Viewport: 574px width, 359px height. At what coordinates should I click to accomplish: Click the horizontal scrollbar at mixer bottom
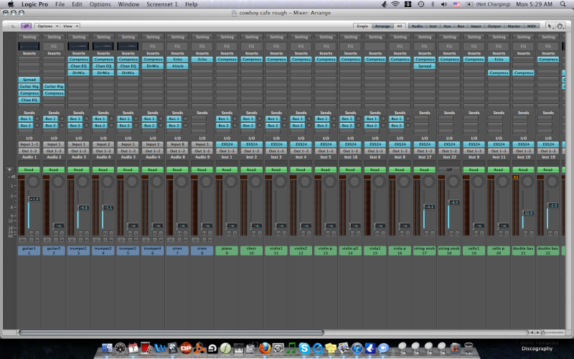tap(171, 332)
